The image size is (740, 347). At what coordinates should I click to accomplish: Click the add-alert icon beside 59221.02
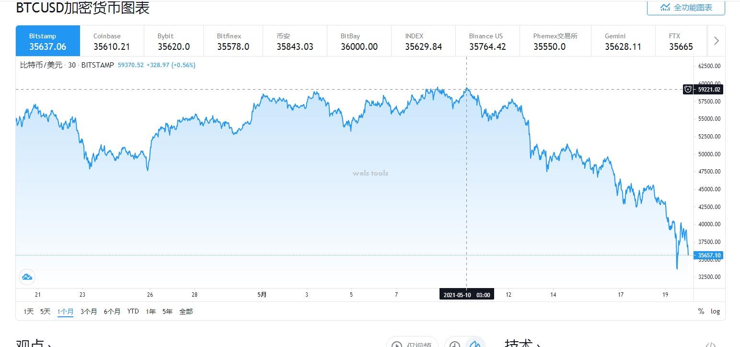point(688,89)
